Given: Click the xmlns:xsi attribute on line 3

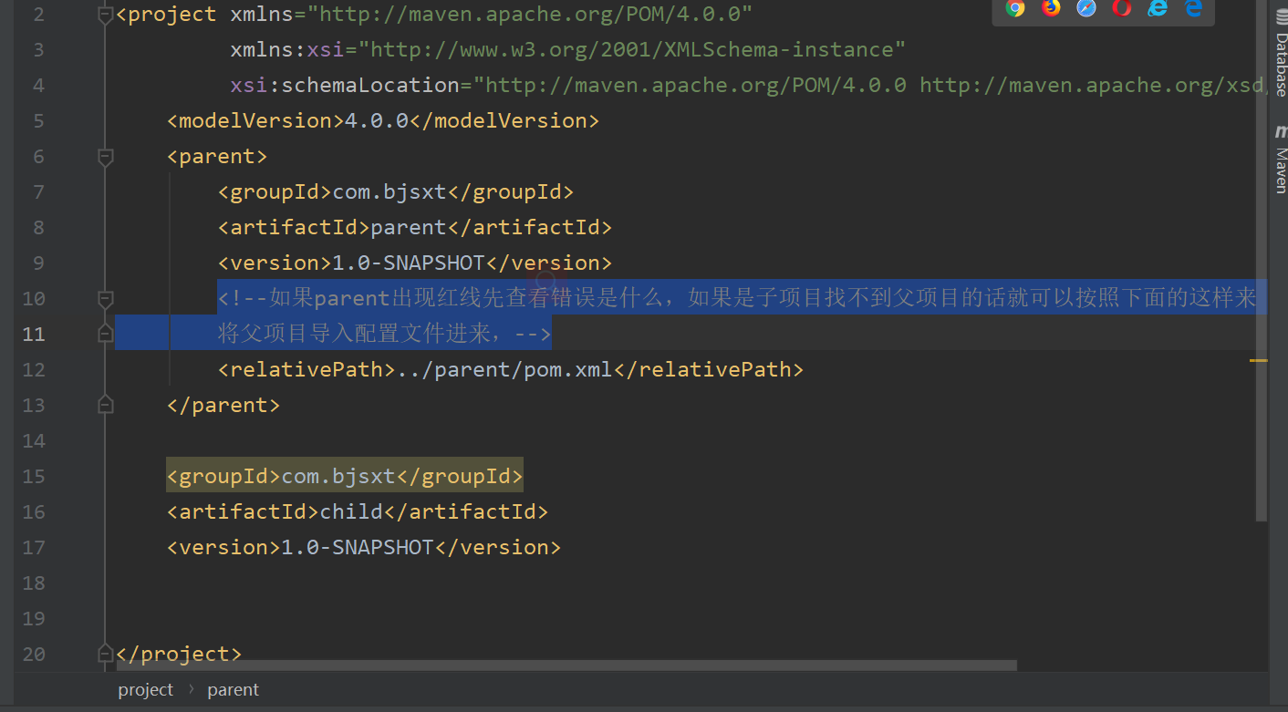Looking at the screenshot, I should [x=567, y=49].
